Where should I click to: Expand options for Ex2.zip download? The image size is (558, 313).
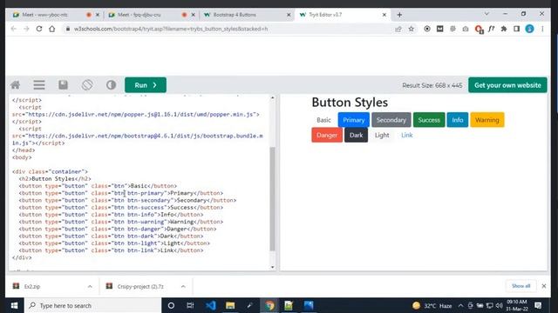(x=90, y=286)
